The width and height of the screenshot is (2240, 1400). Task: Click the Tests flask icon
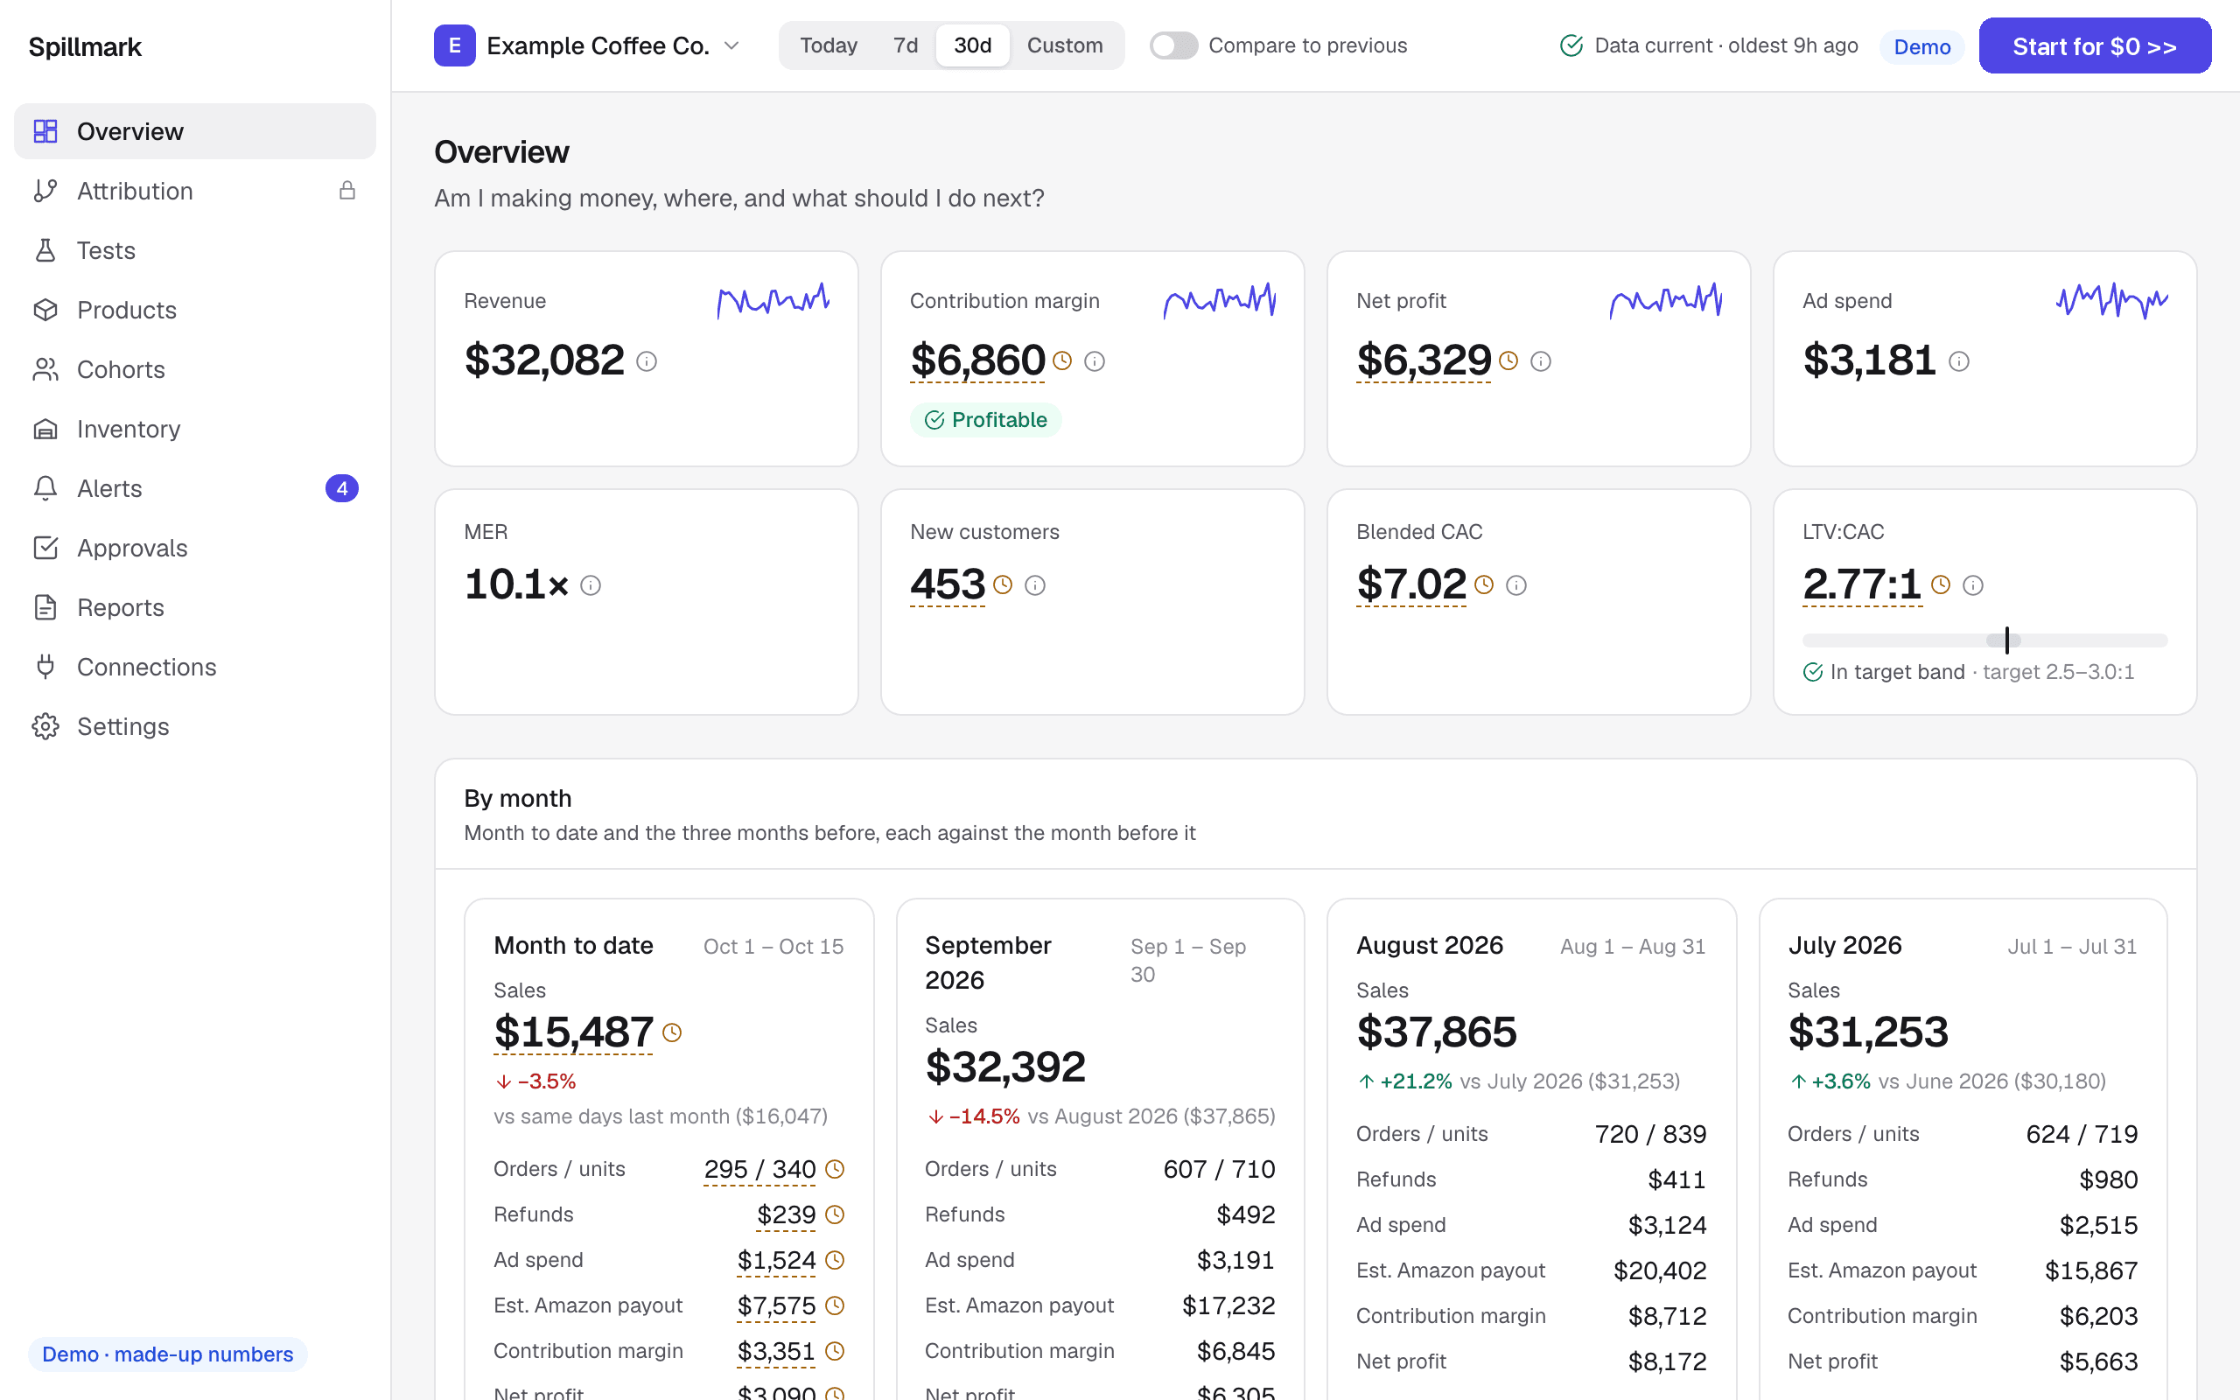pyautogui.click(x=45, y=250)
